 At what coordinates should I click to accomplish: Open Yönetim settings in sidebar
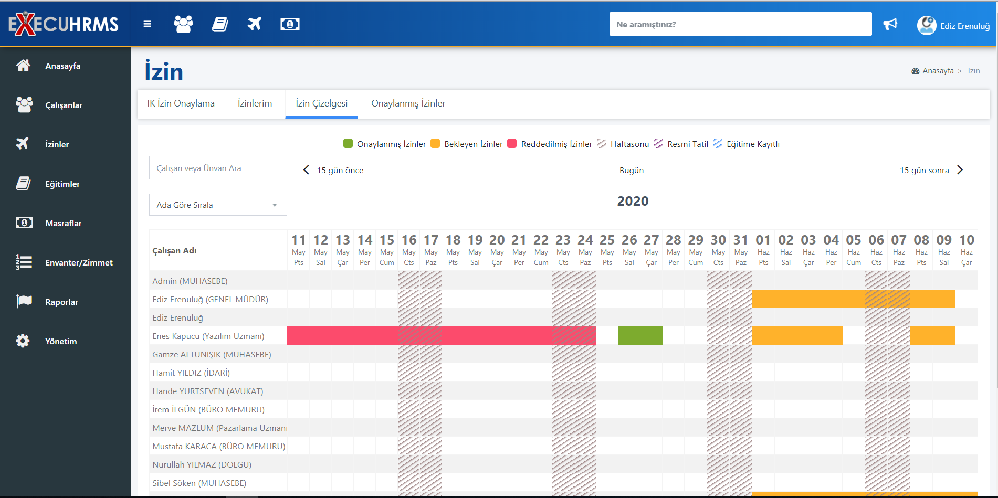point(61,341)
